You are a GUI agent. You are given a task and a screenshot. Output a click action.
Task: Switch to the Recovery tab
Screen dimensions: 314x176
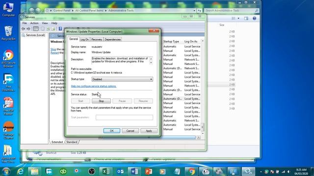(97, 40)
